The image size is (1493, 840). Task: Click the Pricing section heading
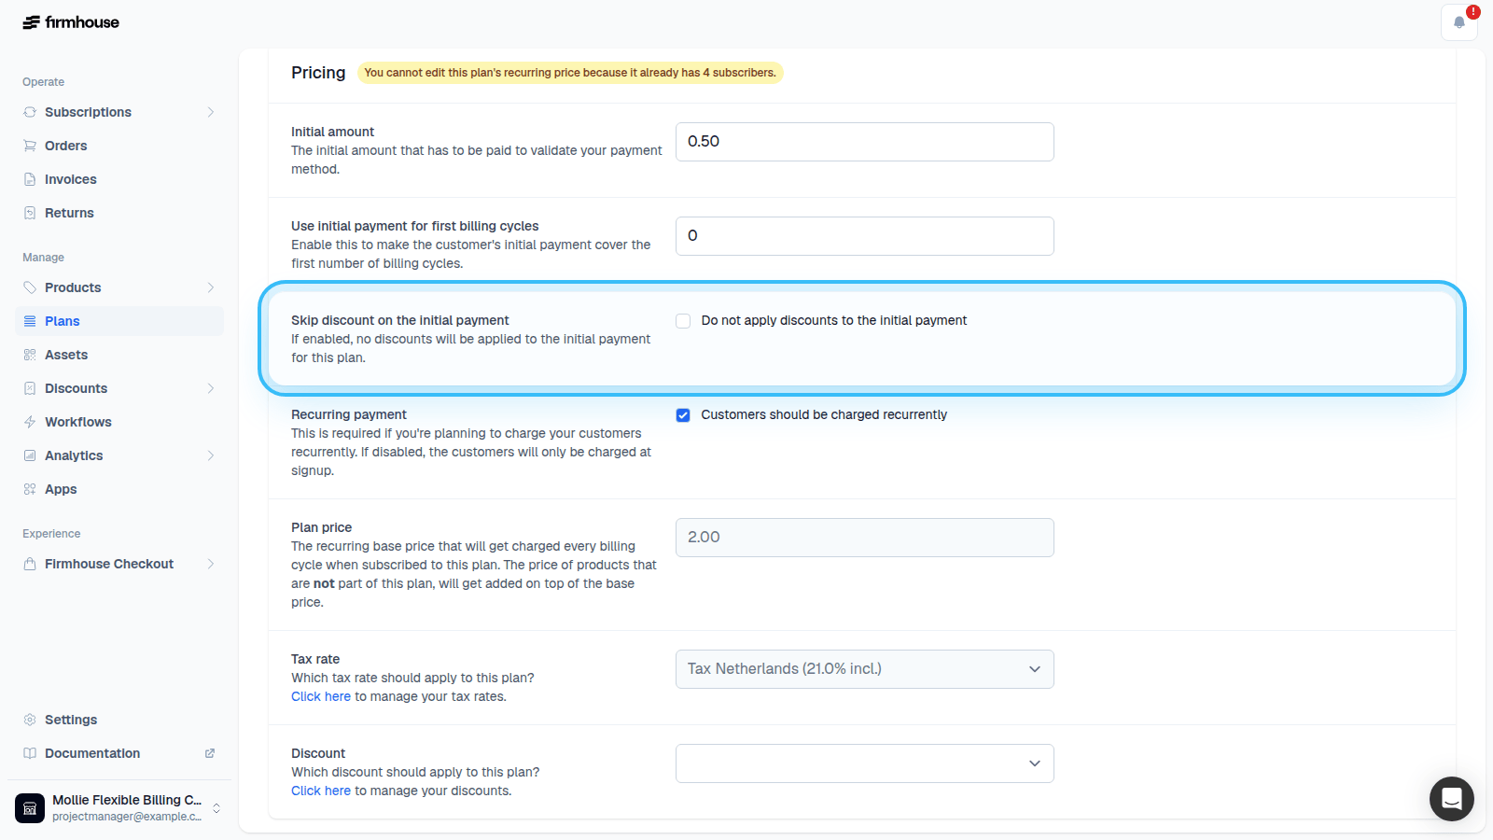[318, 73]
